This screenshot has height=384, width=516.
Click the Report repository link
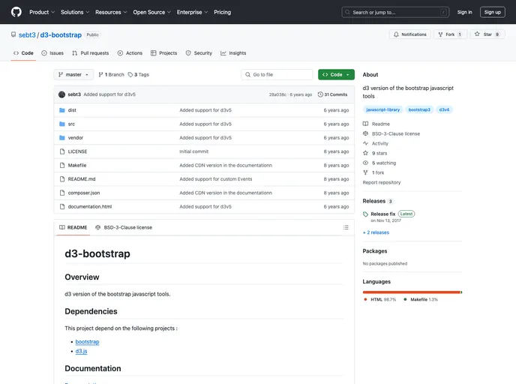[x=382, y=182]
